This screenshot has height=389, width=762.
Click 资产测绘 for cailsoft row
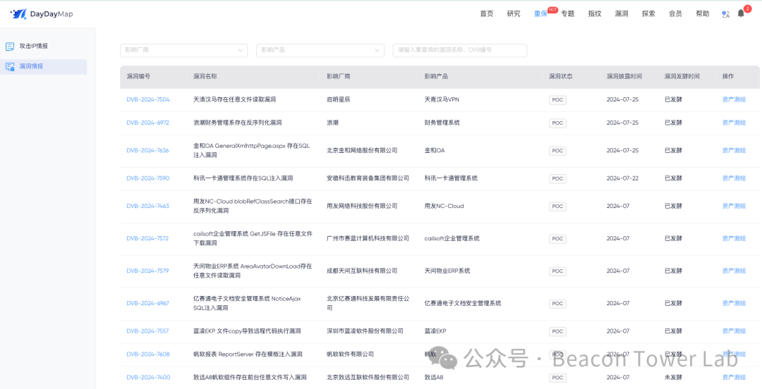click(x=734, y=238)
